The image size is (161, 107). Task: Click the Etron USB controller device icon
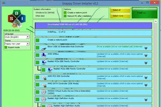pos(44,49)
